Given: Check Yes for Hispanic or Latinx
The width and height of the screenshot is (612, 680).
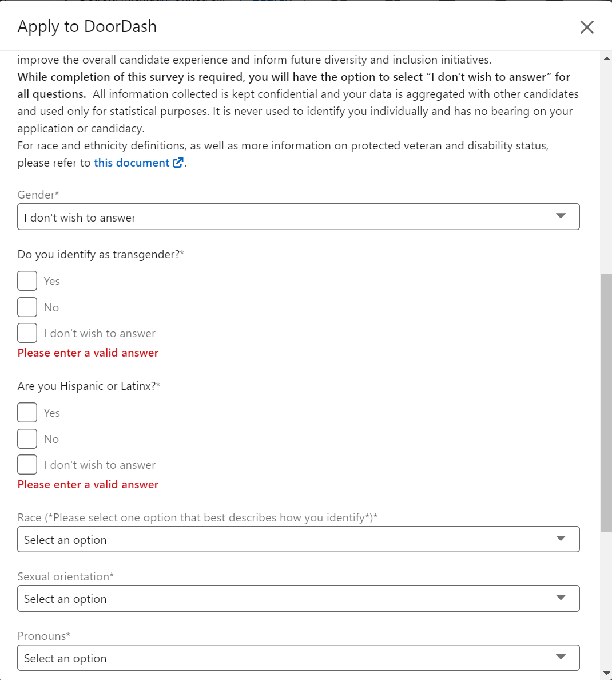Looking at the screenshot, I should pyautogui.click(x=27, y=413).
